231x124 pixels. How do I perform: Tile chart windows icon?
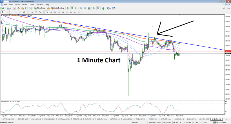[x=89, y=8]
